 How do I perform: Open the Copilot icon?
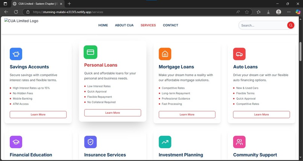click(298, 12)
